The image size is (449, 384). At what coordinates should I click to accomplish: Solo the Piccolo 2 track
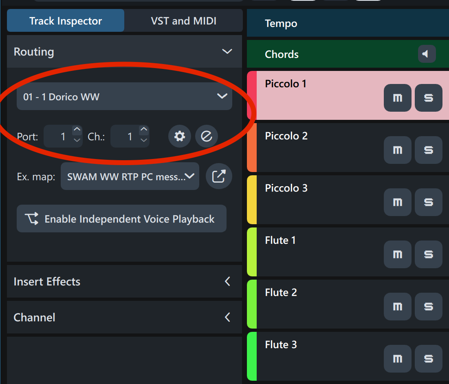point(428,150)
